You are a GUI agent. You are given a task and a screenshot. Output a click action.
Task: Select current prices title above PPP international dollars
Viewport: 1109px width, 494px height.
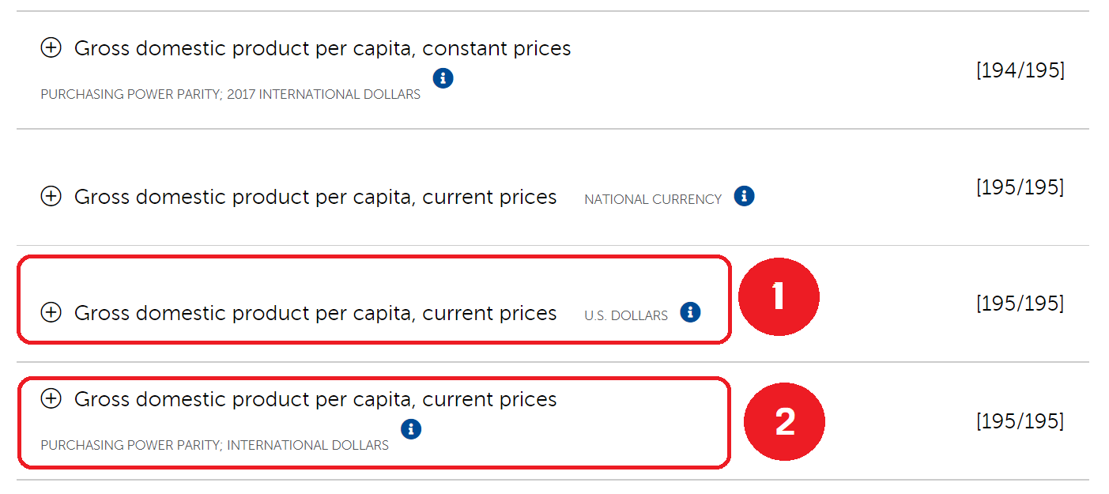click(315, 399)
